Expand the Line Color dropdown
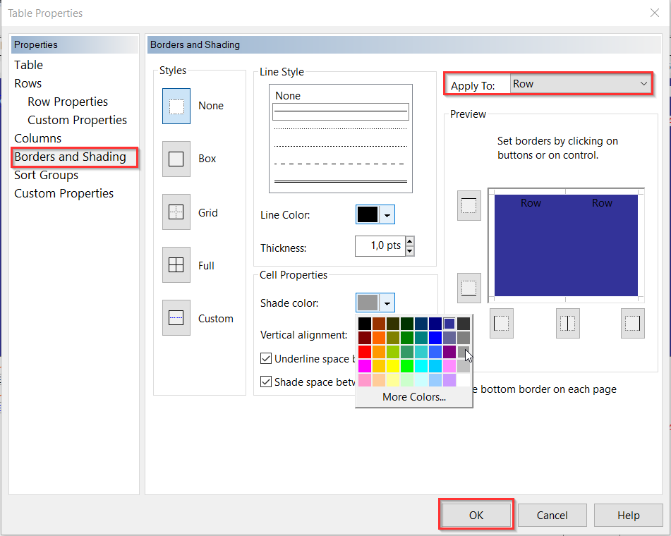The image size is (671, 536). click(x=387, y=215)
